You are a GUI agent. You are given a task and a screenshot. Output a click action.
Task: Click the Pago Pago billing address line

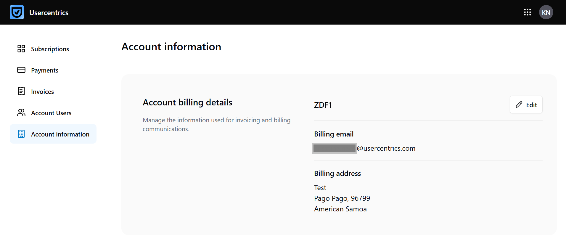(342, 198)
